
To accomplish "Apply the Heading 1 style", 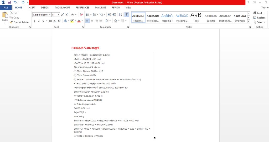I will click(167, 18).
